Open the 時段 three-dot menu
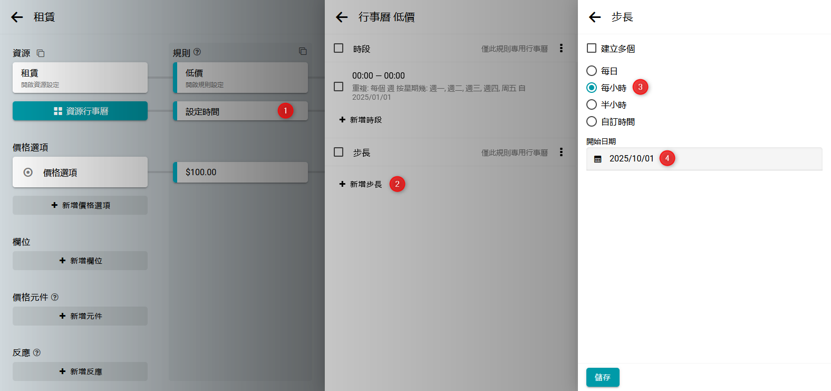This screenshot has height=391, width=831. (561, 49)
